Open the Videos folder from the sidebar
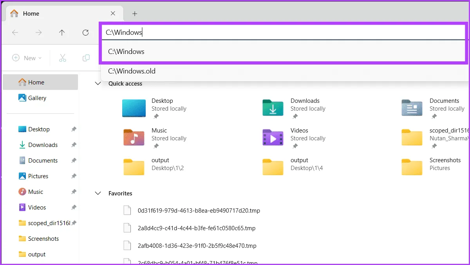 click(36, 207)
